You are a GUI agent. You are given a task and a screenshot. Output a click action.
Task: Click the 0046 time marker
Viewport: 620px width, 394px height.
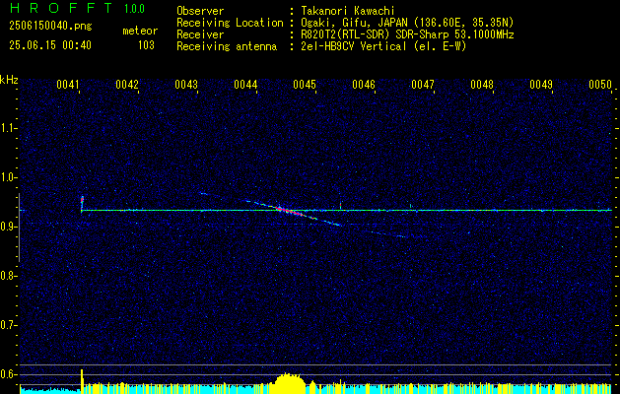(364, 84)
